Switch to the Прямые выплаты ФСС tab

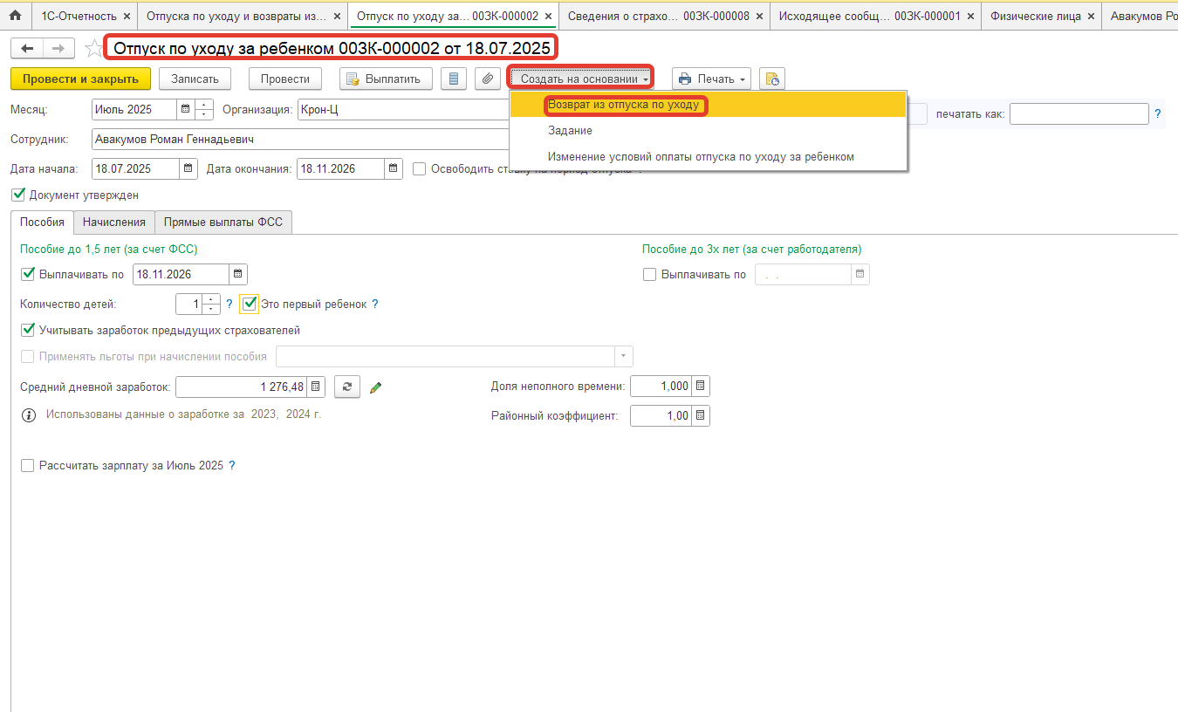[x=223, y=222]
